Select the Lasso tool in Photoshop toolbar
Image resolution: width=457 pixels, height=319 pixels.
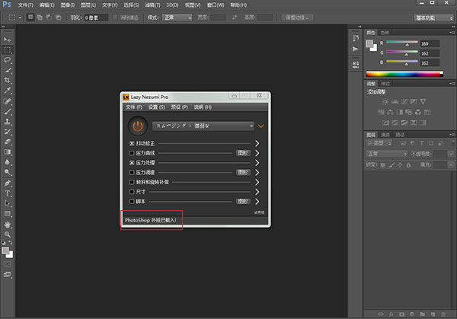click(8, 59)
